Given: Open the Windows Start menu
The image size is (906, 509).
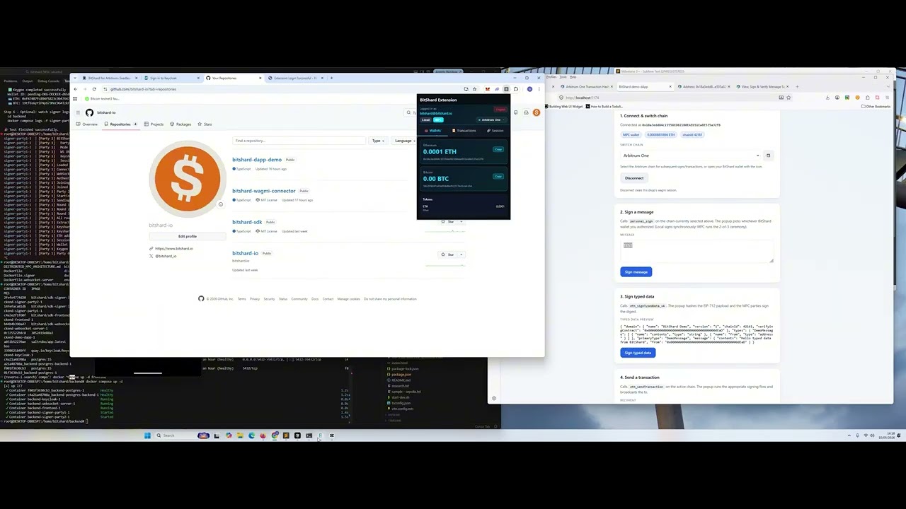Looking at the screenshot, I should pyautogui.click(x=147, y=435).
